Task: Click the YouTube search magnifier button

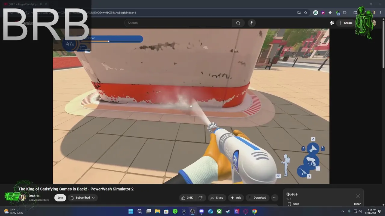Action: pos(238,23)
